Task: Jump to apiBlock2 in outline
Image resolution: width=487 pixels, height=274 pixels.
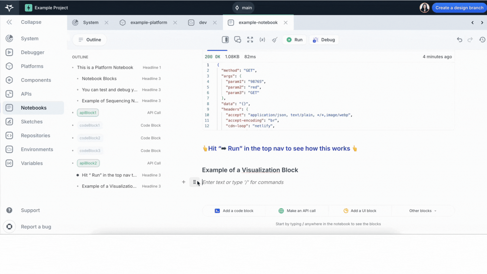Action: click(88, 163)
